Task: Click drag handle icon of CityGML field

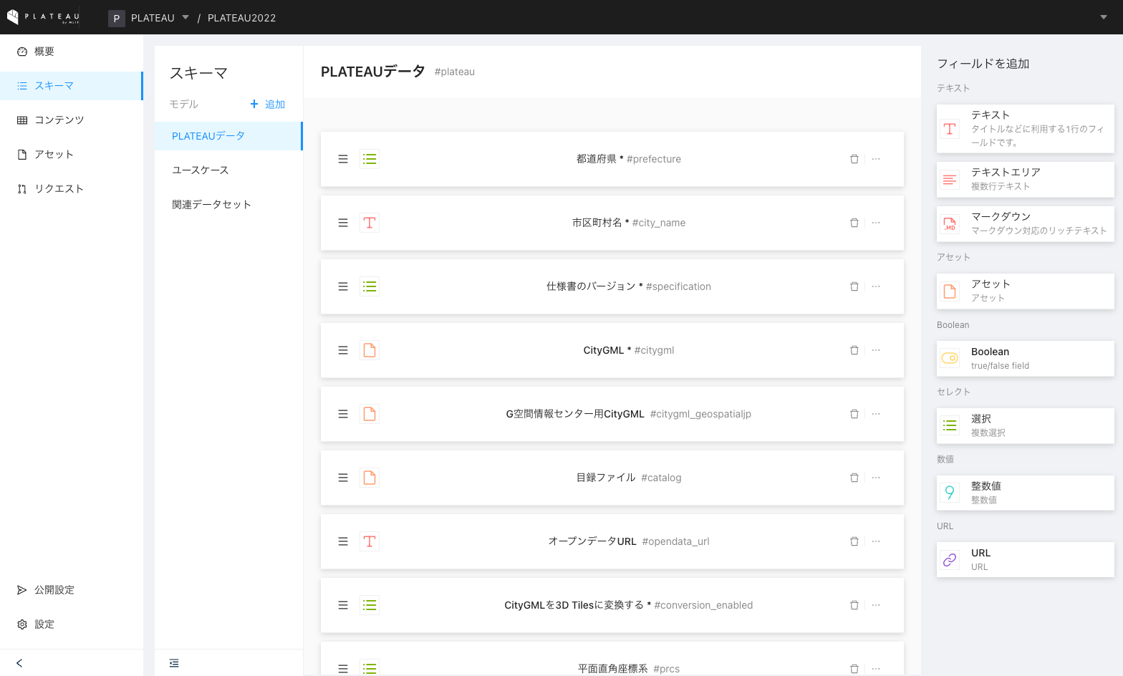Action: point(343,350)
